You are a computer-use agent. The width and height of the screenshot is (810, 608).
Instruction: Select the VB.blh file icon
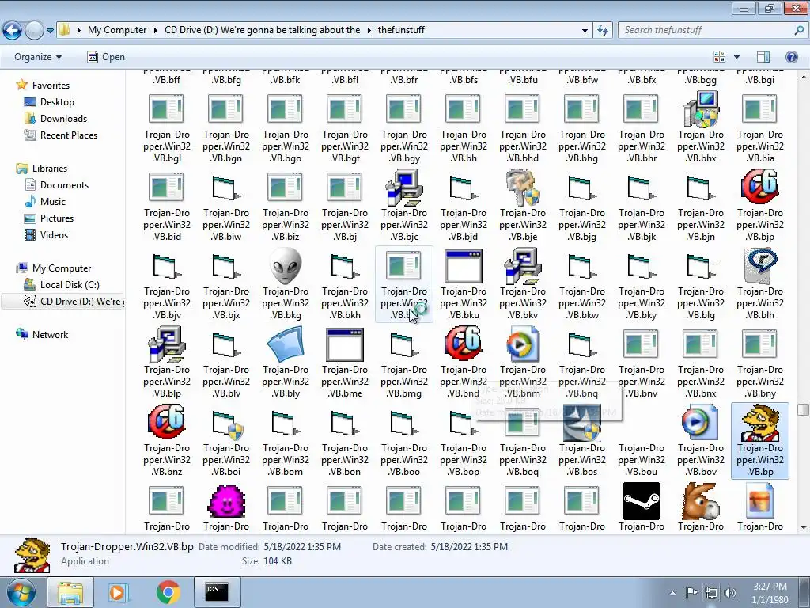(x=760, y=266)
